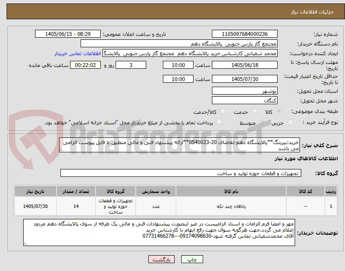Click the table need date cell 1405/07/30
Image resolution: width=345 pixels, height=271 pixels.
pyautogui.click(x=35, y=206)
